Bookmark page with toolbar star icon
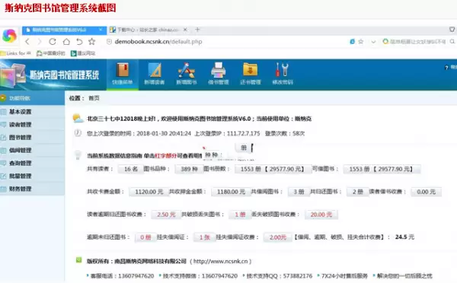This screenshot has width=457, height=283. 92,41
